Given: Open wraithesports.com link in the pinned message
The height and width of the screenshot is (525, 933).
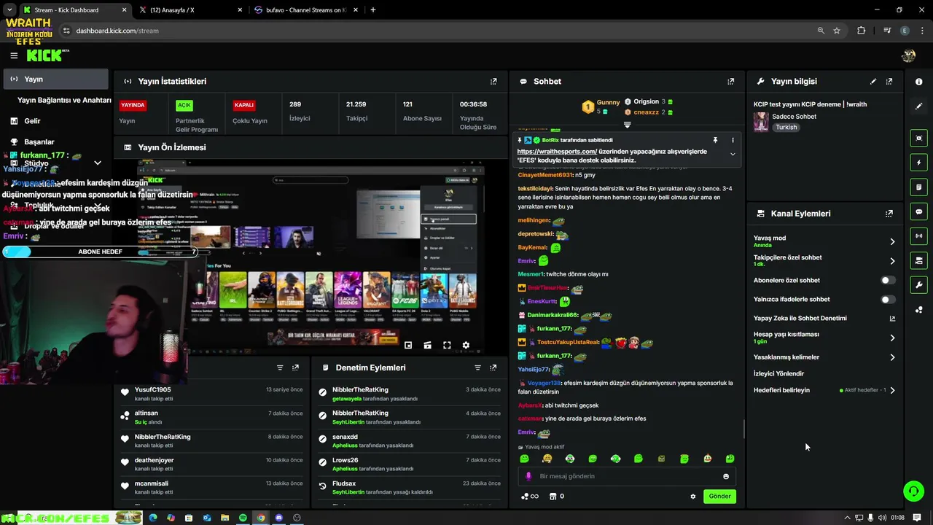Looking at the screenshot, I should click(x=557, y=152).
